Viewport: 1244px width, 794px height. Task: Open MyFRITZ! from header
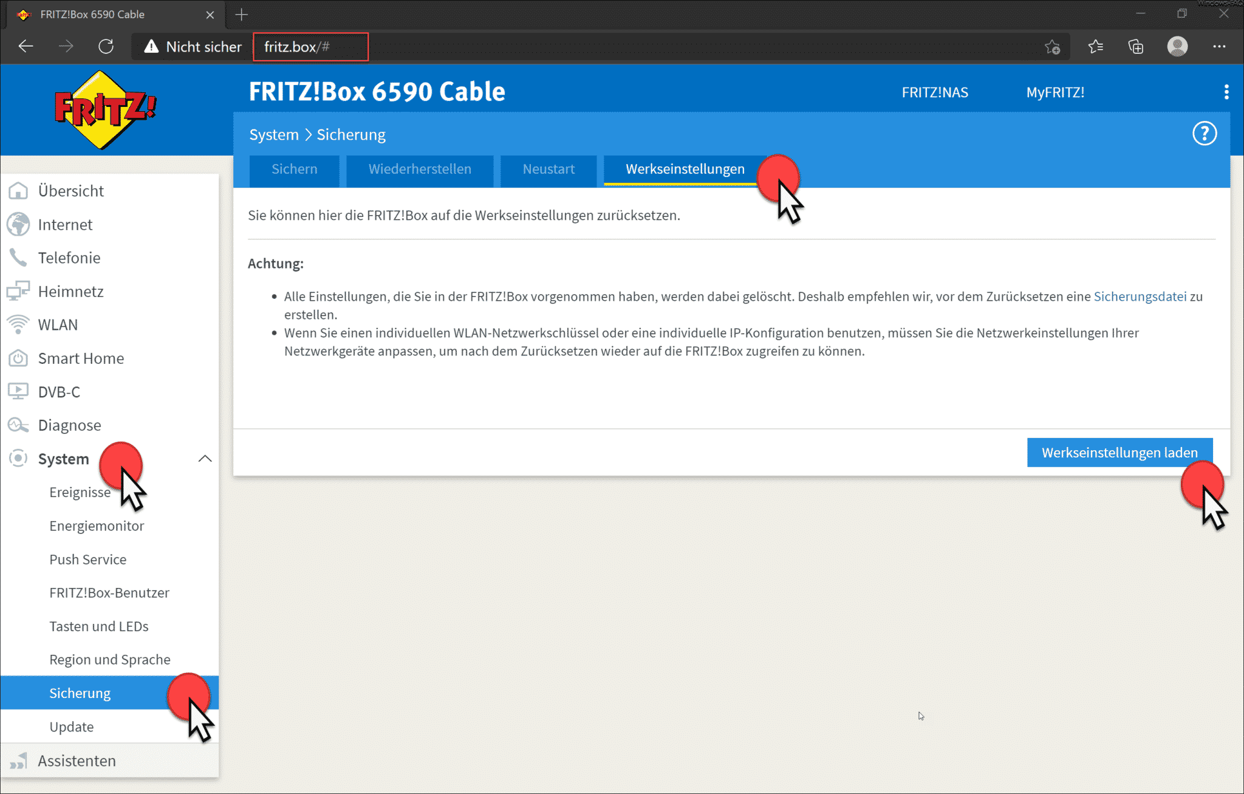point(1055,92)
